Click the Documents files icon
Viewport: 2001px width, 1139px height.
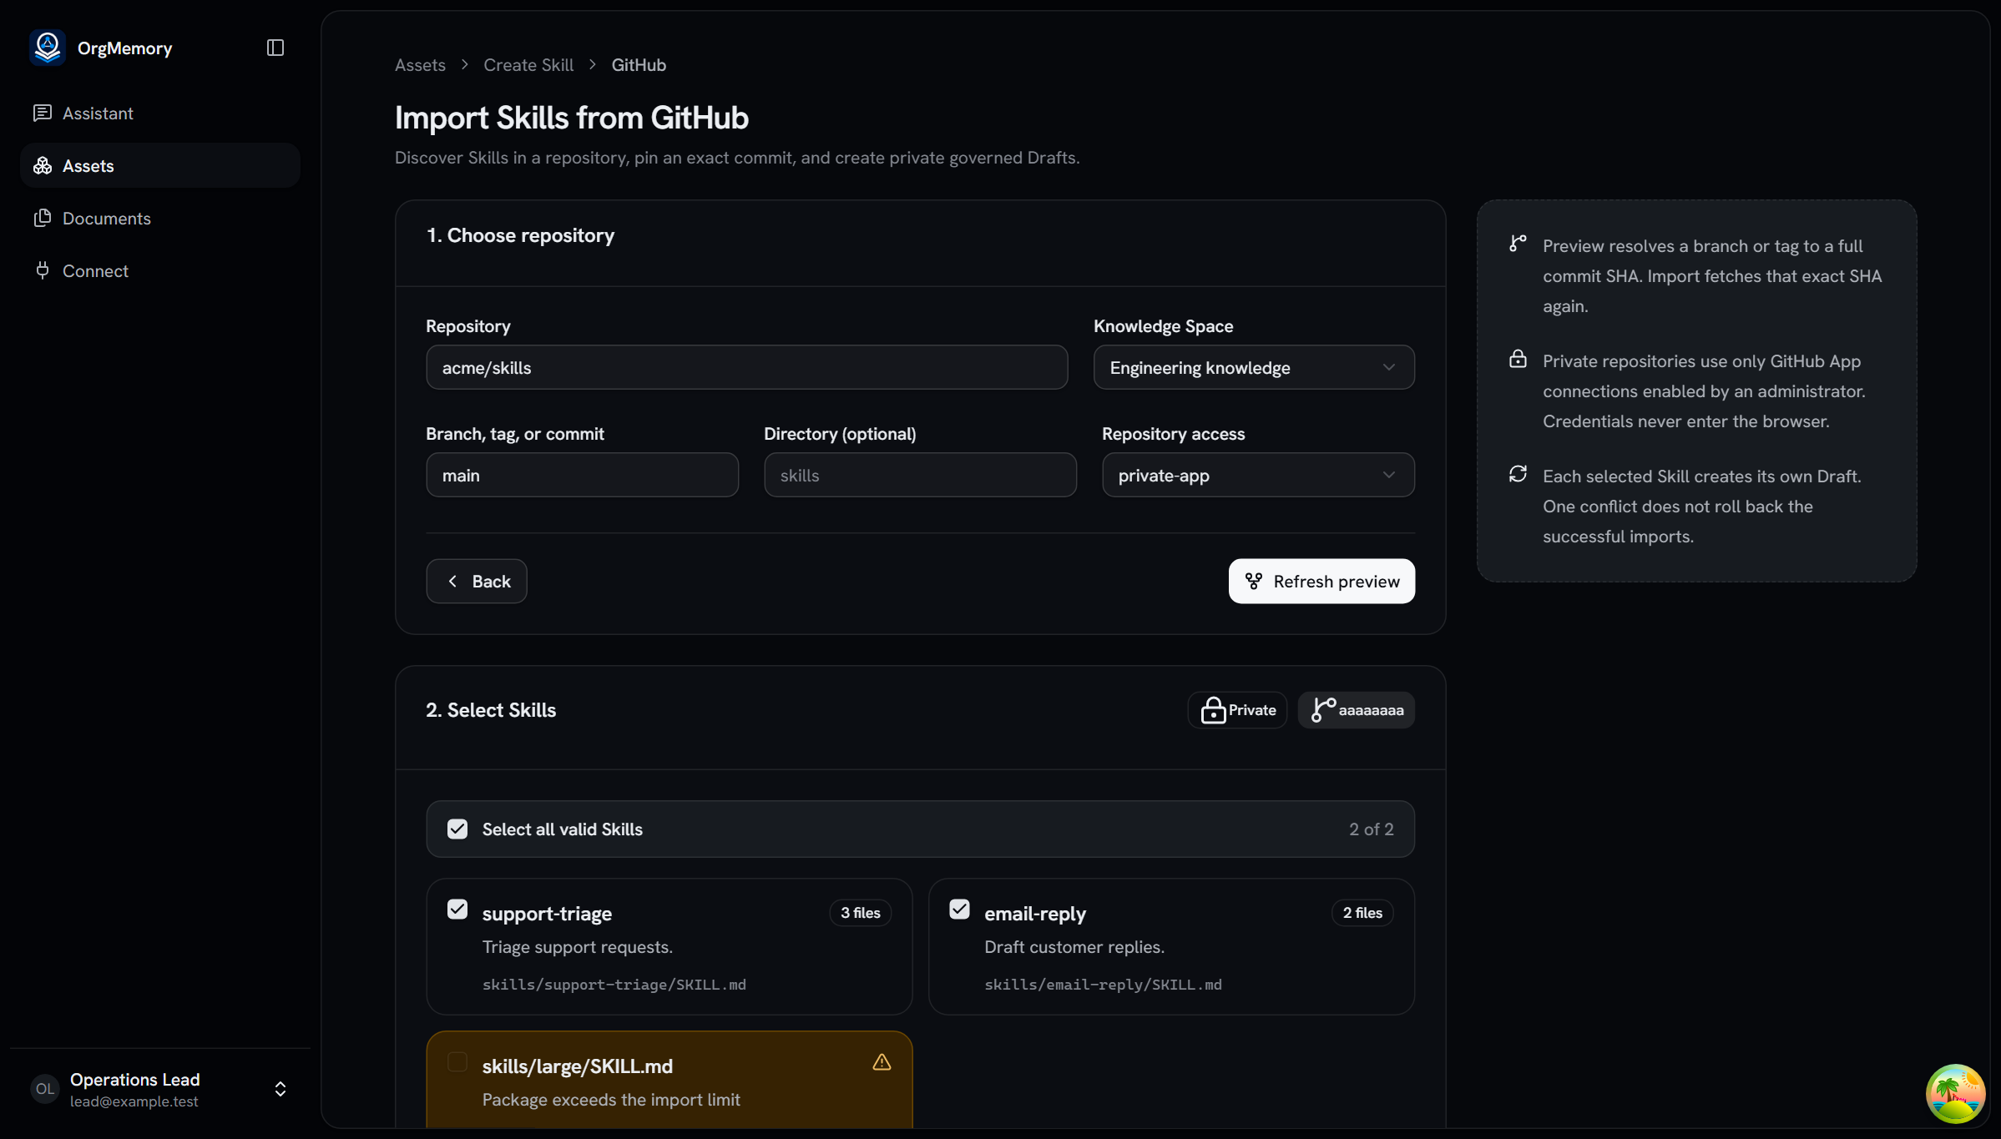[43, 218]
